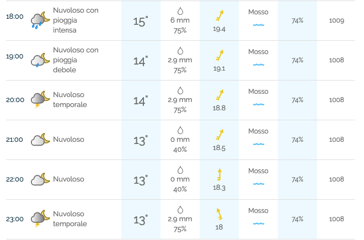Click the sea wave icon in 23:00 row

tap(258, 223)
